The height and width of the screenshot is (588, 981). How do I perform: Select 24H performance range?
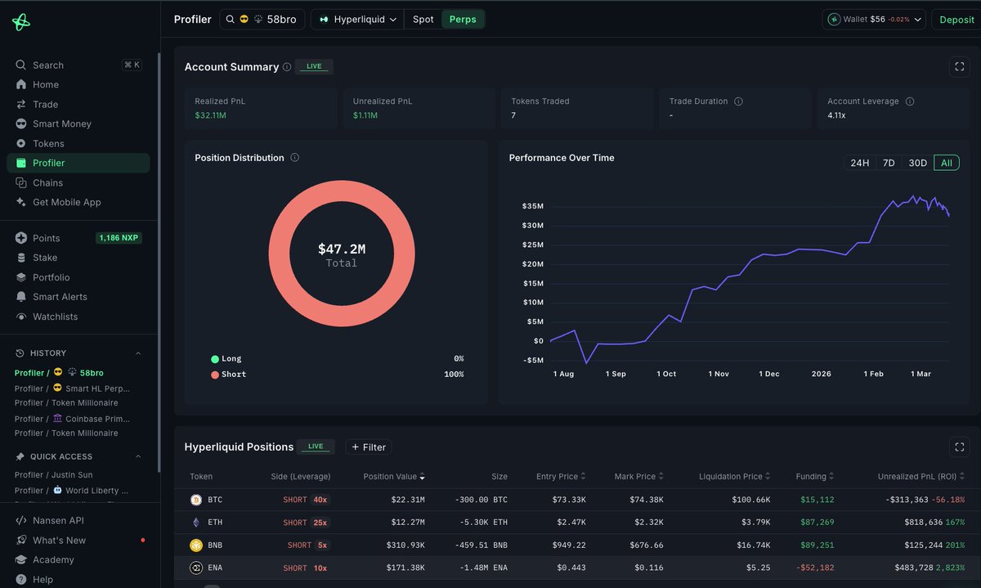860,163
